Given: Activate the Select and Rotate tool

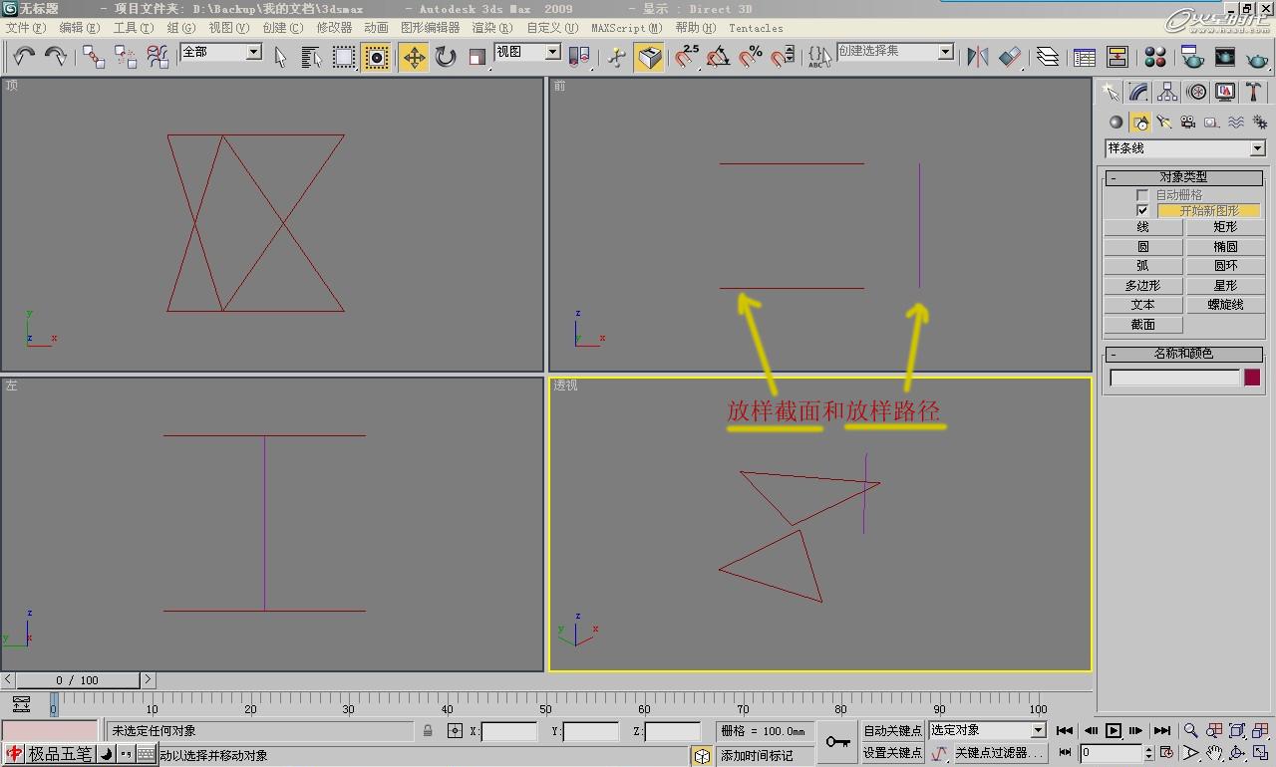Looking at the screenshot, I should (x=446, y=57).
